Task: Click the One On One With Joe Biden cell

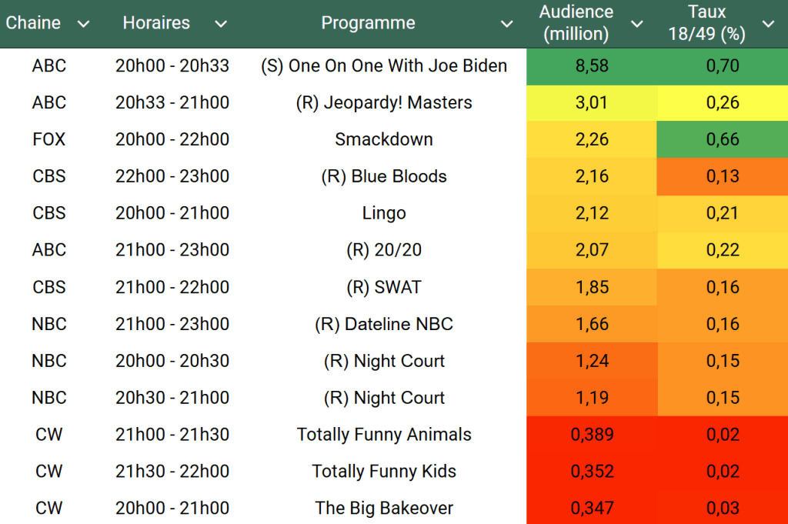Action: coord(384,66)
